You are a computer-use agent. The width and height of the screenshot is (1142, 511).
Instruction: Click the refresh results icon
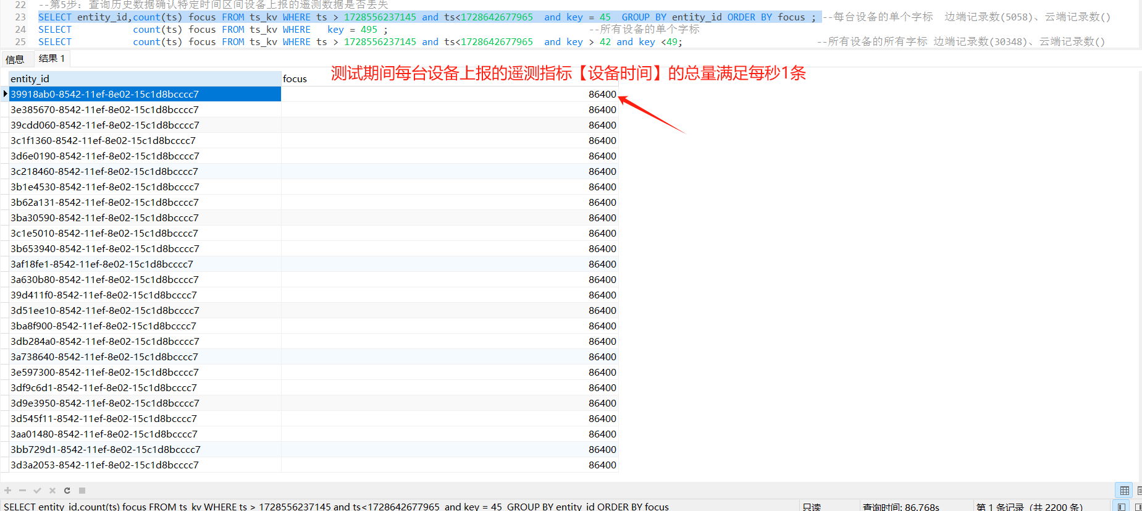(x=67, y=491)
